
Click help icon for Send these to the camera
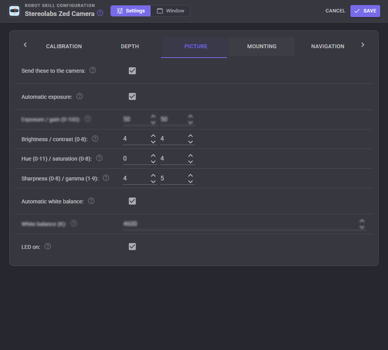pyautogui.click(x=93, y=70)
